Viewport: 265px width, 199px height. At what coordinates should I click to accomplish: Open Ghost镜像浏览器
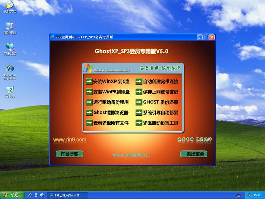[x=107, y=112]
